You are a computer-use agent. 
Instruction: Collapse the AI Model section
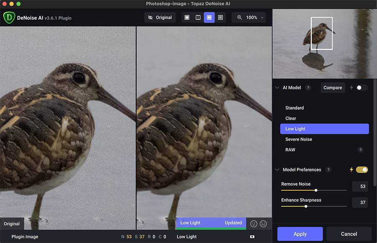click(277, 88)
